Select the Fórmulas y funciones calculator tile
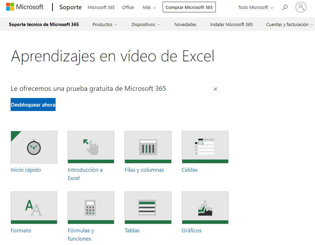This screenshot has width=315, height=245. [91, 208]
